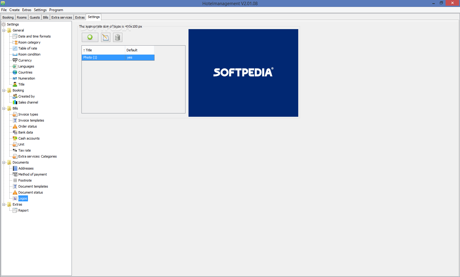
Task: Click the Tax rate percent icon
Action: click(15, 150)
